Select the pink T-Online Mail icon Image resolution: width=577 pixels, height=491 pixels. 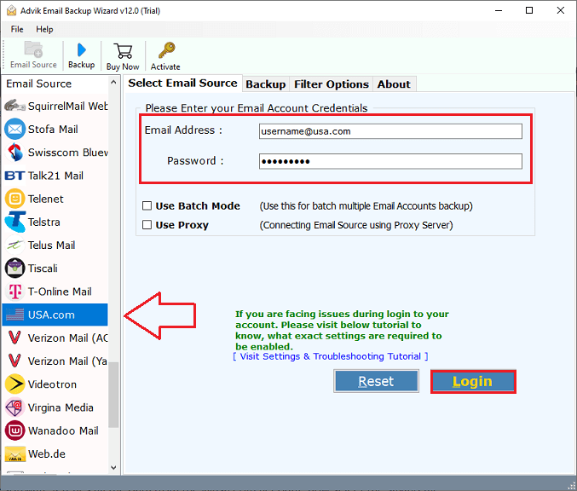coord(14,292)
